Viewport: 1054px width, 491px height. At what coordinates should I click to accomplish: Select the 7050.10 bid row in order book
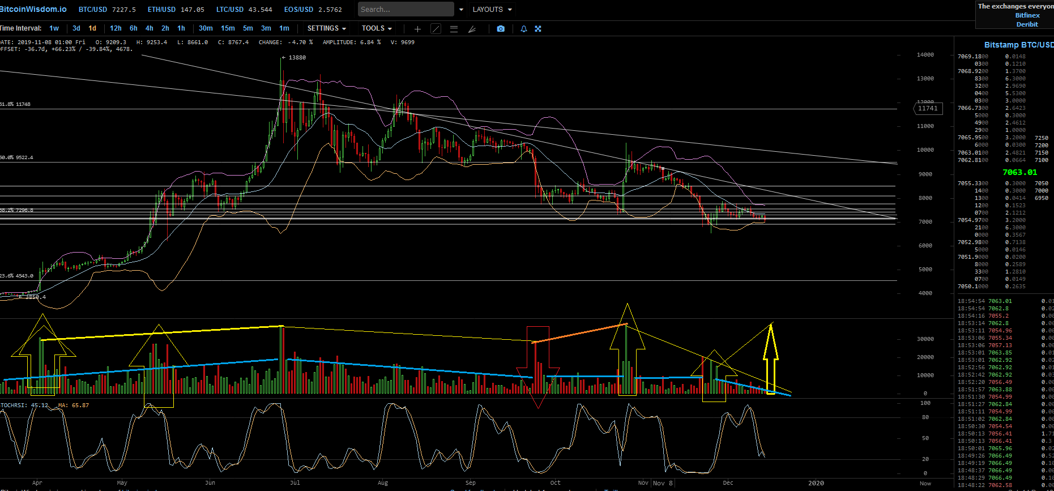[992, 287]
